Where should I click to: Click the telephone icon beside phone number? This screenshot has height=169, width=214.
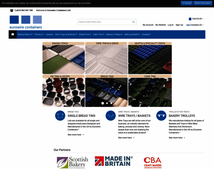(x=12, y=10)
